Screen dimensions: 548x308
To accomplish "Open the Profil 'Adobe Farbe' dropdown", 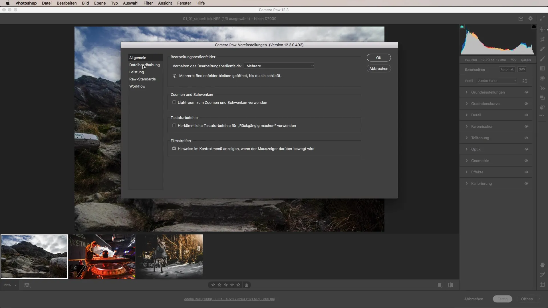I will pos(497,81).
